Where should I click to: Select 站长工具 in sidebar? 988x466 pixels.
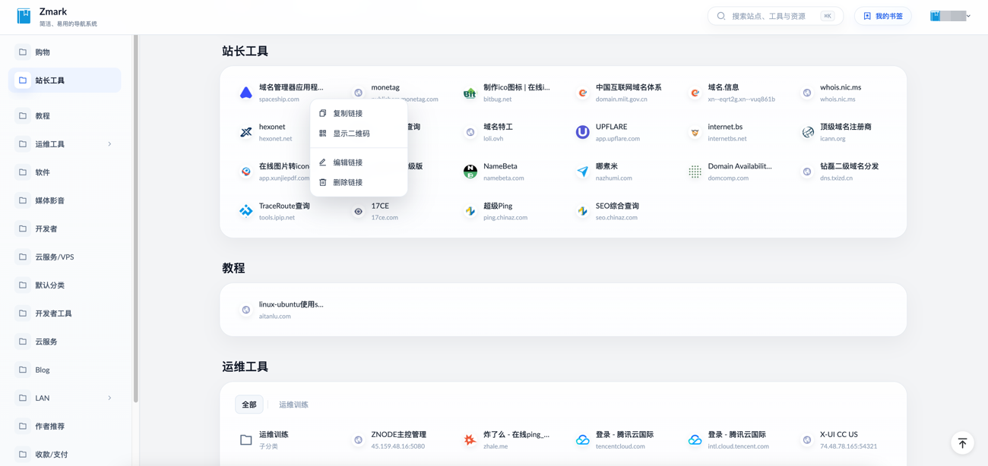pos(65,80)
